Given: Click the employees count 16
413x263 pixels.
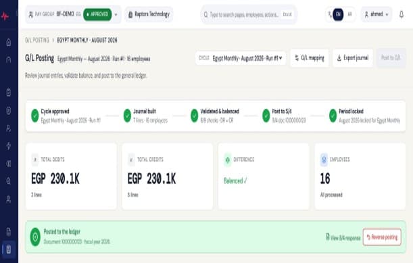Looking at the screenshot, I should (x=325, y=178).
